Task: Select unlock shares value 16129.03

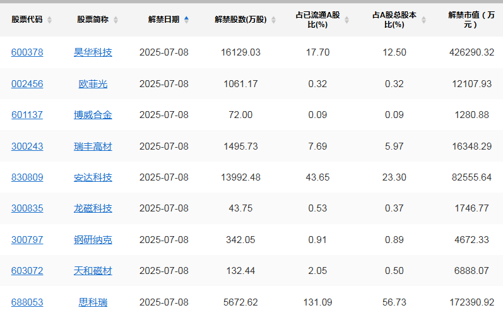Action: [240, 52]
